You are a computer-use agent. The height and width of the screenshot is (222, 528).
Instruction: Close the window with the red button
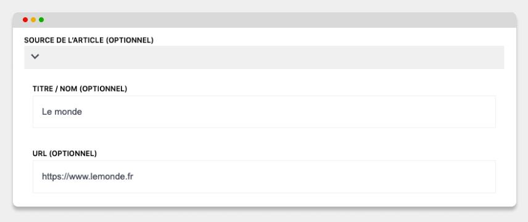25,20
